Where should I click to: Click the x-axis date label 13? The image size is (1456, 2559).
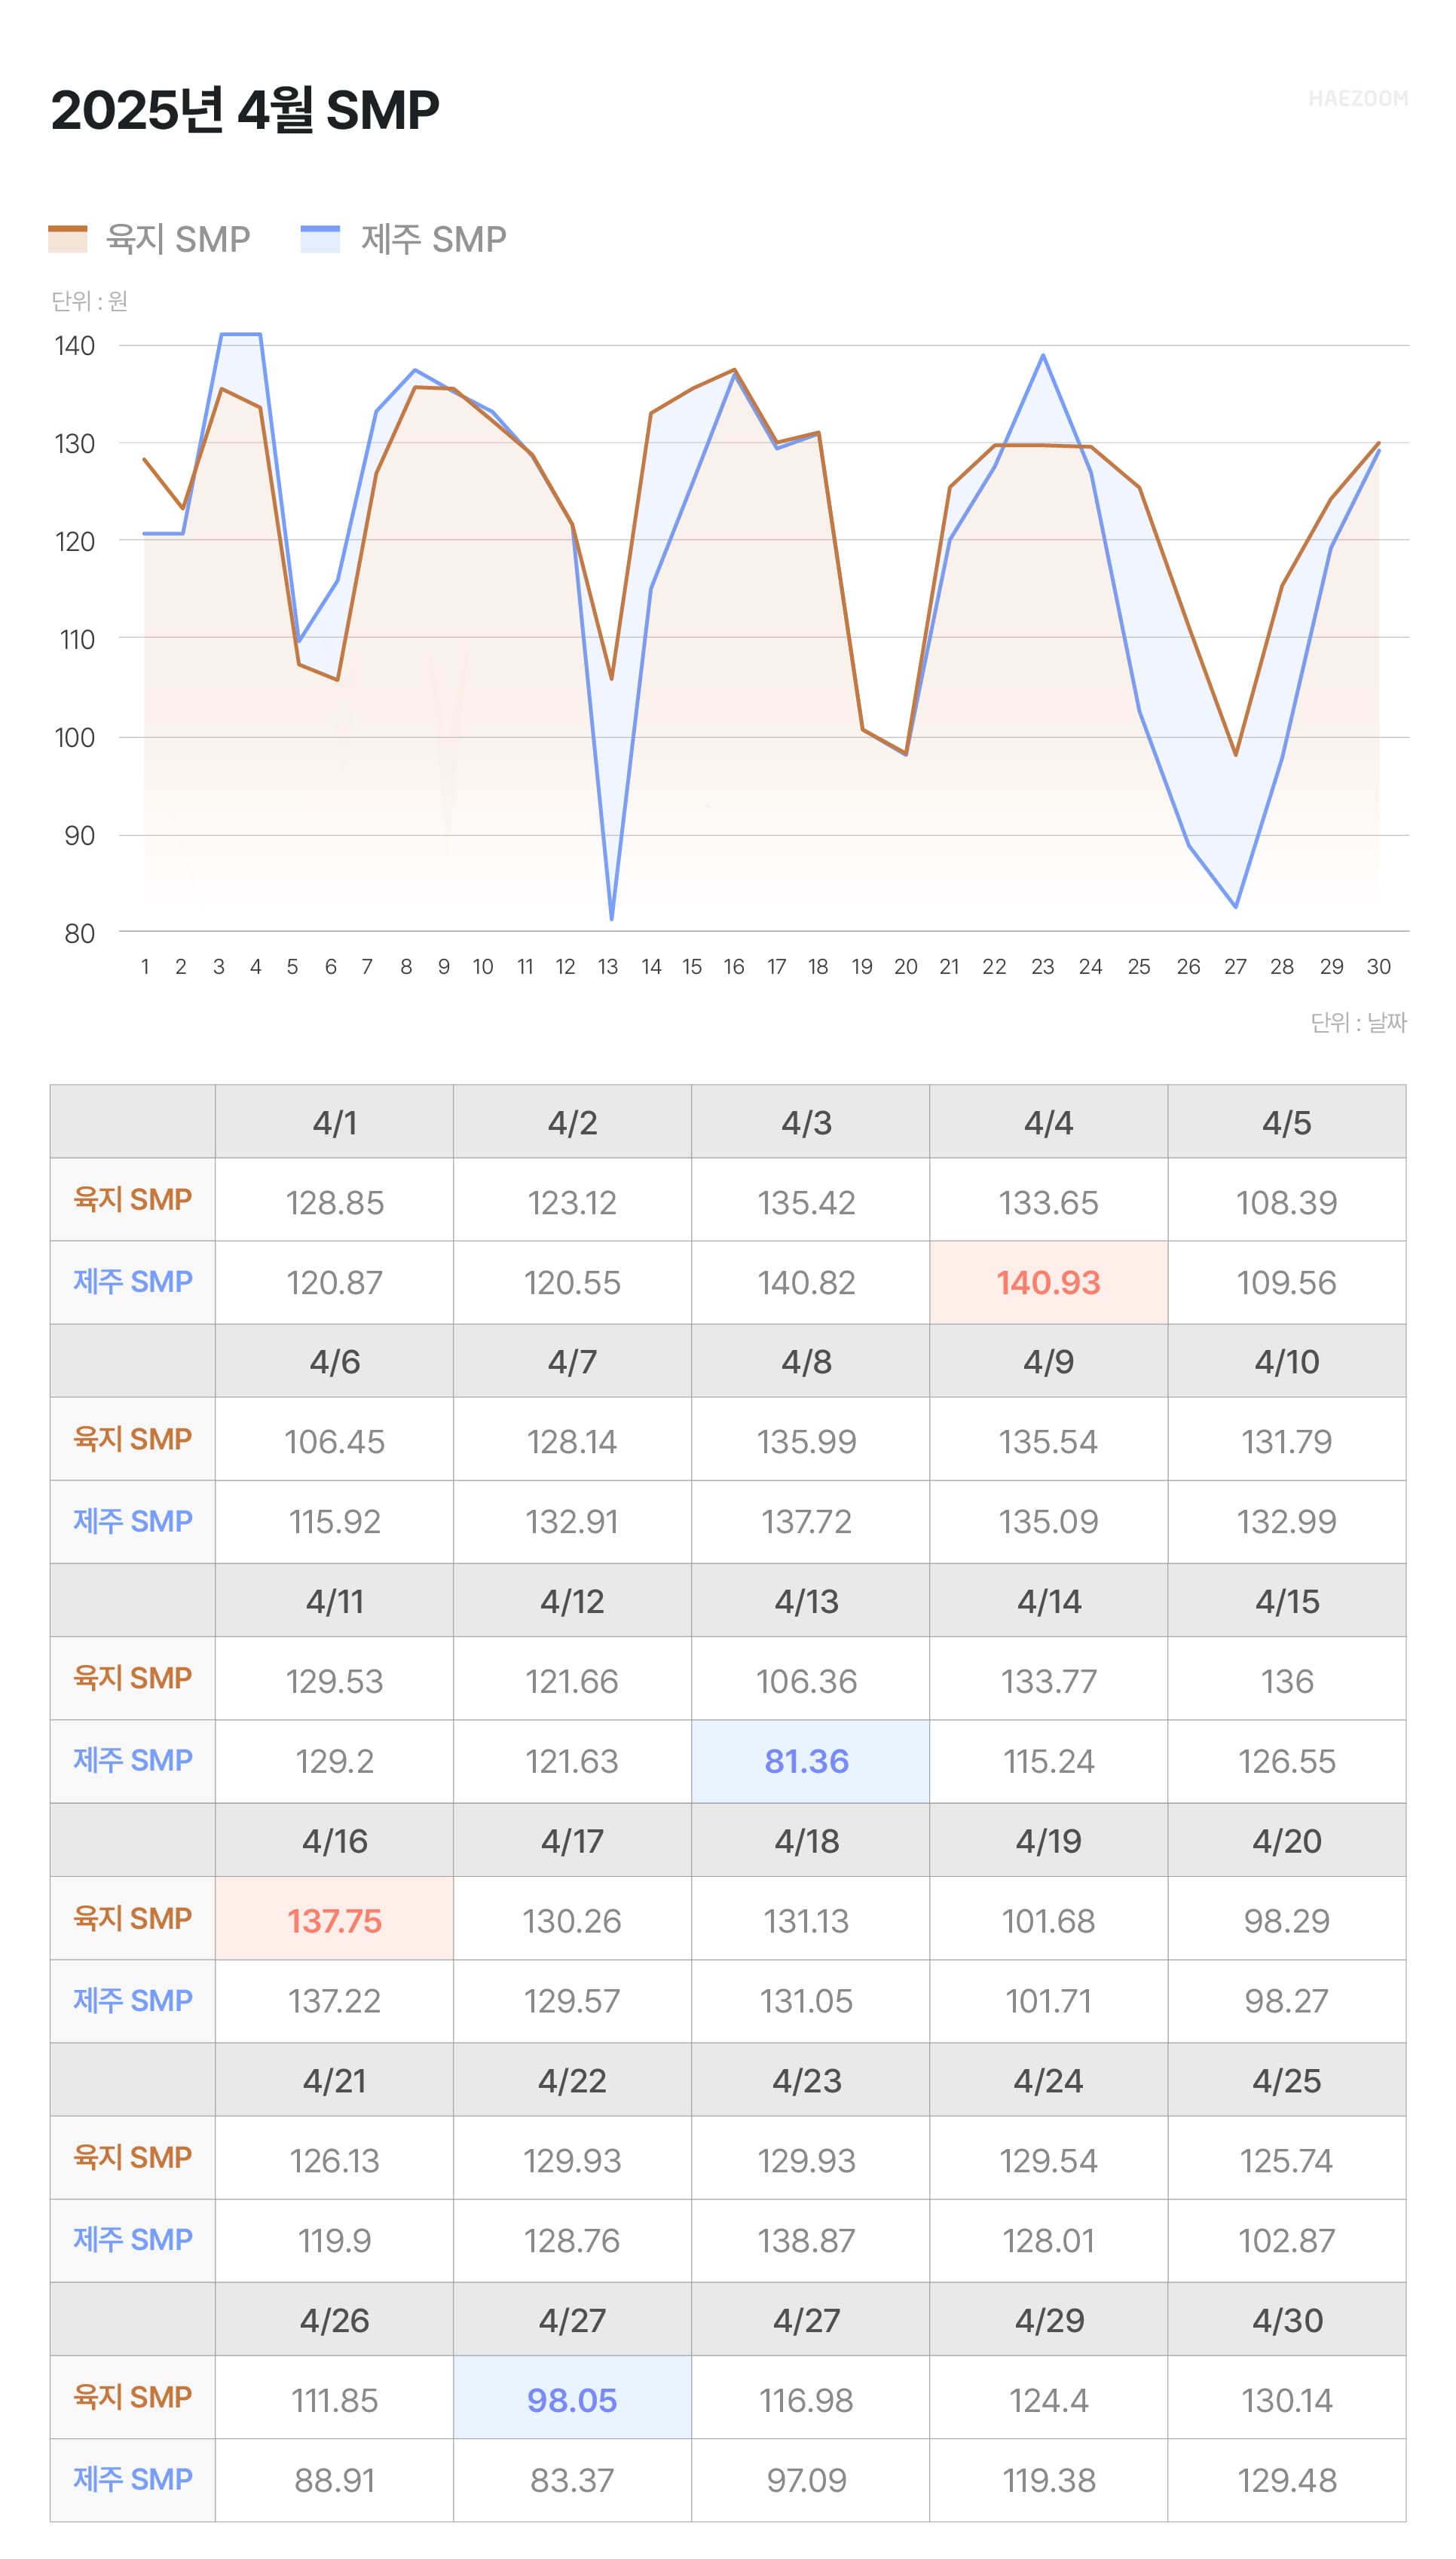tap(608, 967)
